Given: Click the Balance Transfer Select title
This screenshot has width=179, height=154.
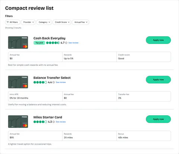Looking at the screenshot, I should pyautogui.click(x=52, y=78).
